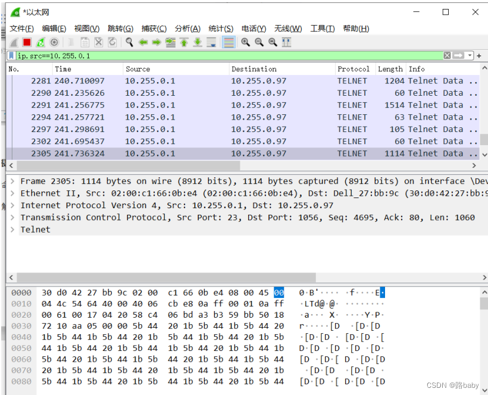Open the filter history dropdown
Image resolution: width=488 pixels, height=395 pixels.
(x=470, y=56)
